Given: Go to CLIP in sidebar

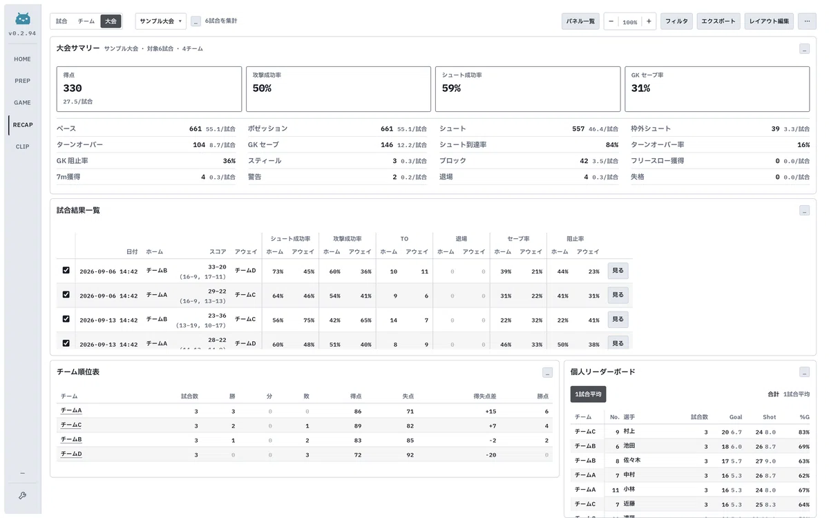Looking at the screenshot, I should [22, 146].
